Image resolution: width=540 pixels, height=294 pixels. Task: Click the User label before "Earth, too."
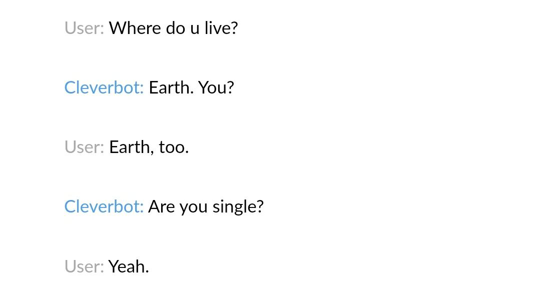(x=84, y=147)
